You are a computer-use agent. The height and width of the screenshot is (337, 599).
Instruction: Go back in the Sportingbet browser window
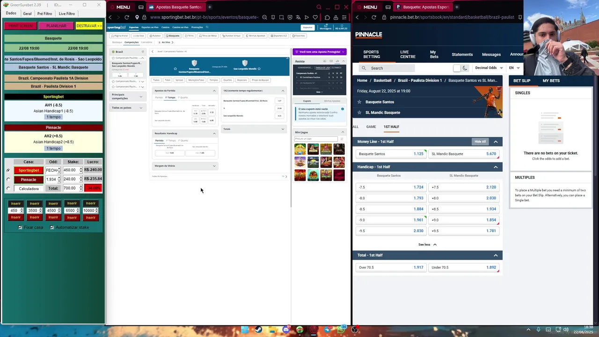[x=110, y=17]
